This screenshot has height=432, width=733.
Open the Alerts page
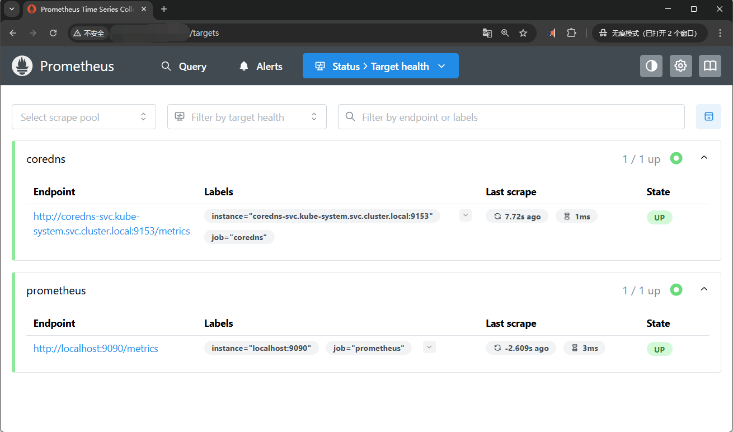coord(261,66)
